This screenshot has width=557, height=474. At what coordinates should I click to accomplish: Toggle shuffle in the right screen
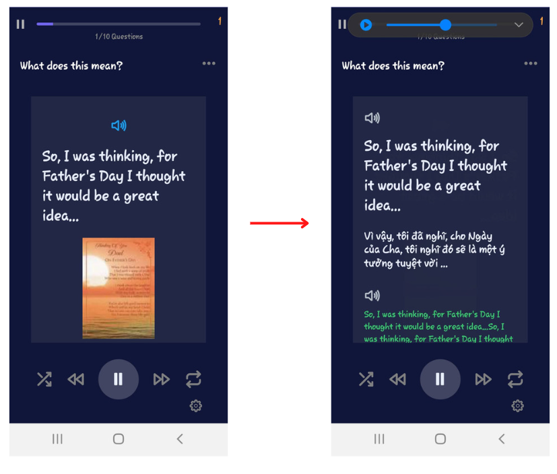point(366,379)
